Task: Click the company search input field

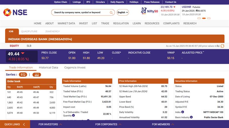Action: (x=80, y=13)
